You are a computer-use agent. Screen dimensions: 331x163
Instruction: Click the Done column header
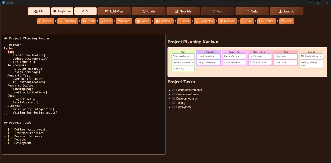point(286,52)
